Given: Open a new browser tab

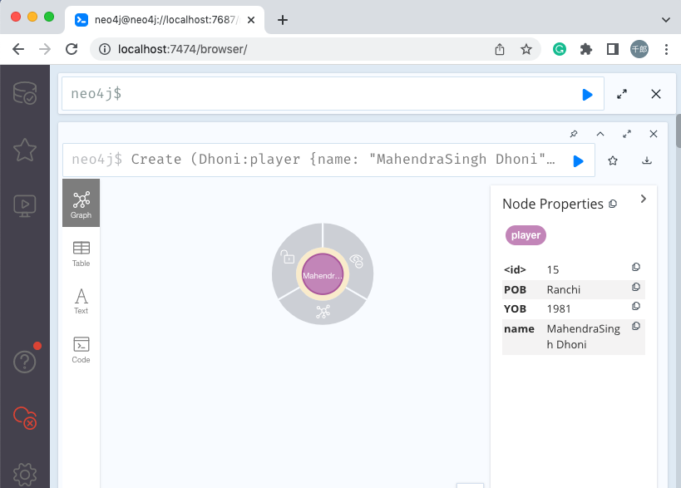Looking at the screenshot, I should tap(283, 20).
